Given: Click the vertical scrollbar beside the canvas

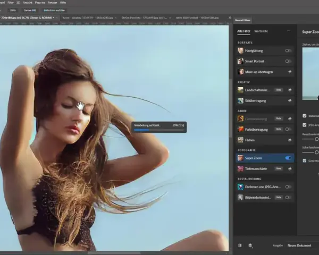Looking at the screenshot, I should 231,108.
